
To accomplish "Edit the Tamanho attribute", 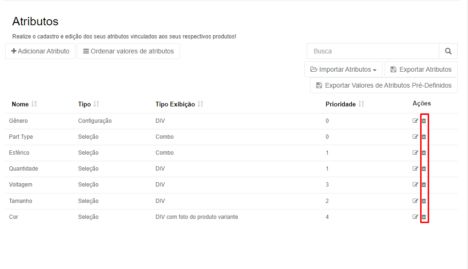I will click(x=415, y=201).
